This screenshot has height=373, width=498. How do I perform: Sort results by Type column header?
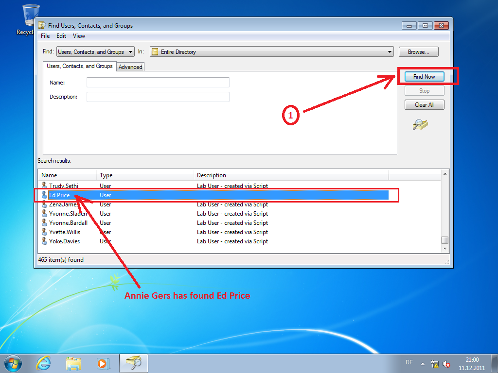pyautogui.click(x=145, y=175)
